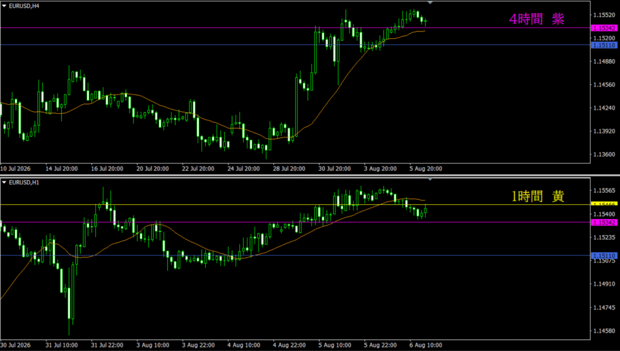Image resolution: width=620 pixels, height=351 pixels.
Task: Click '14 Jul 20:00' on H4 time axis
Action: pyautogui.click(x=61, y=169)
